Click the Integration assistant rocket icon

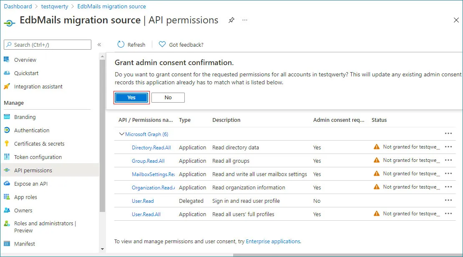pos(7,86)
